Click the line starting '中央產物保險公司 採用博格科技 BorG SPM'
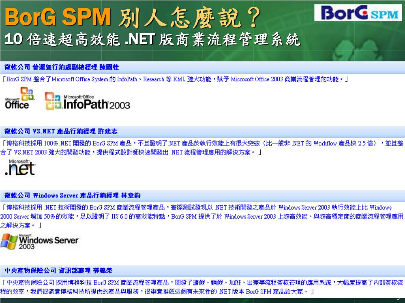The image size is (405, 303). pos(202,283)
